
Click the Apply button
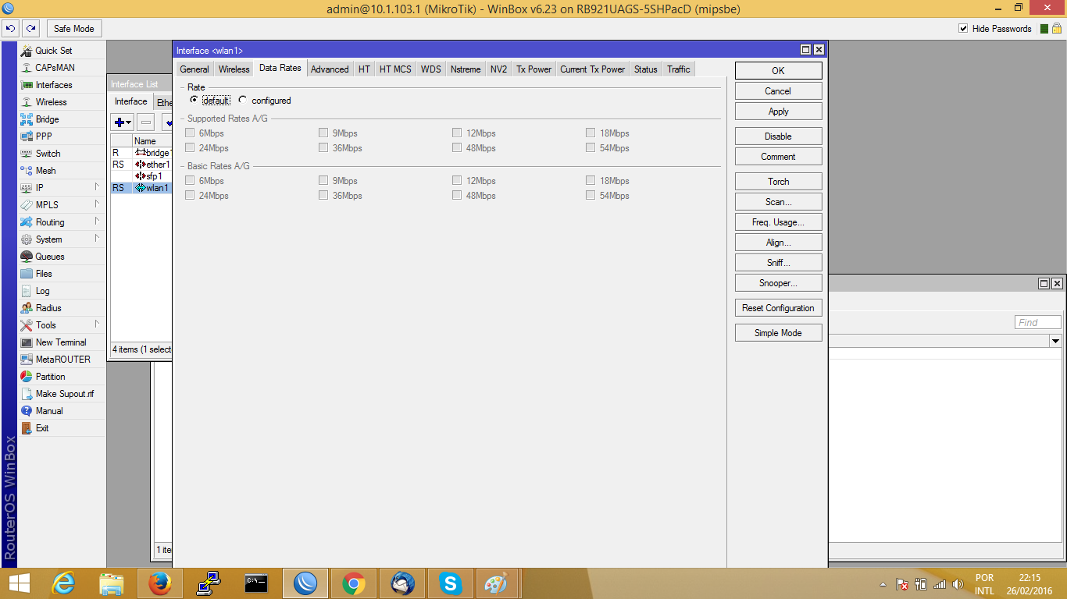[778, 112]
